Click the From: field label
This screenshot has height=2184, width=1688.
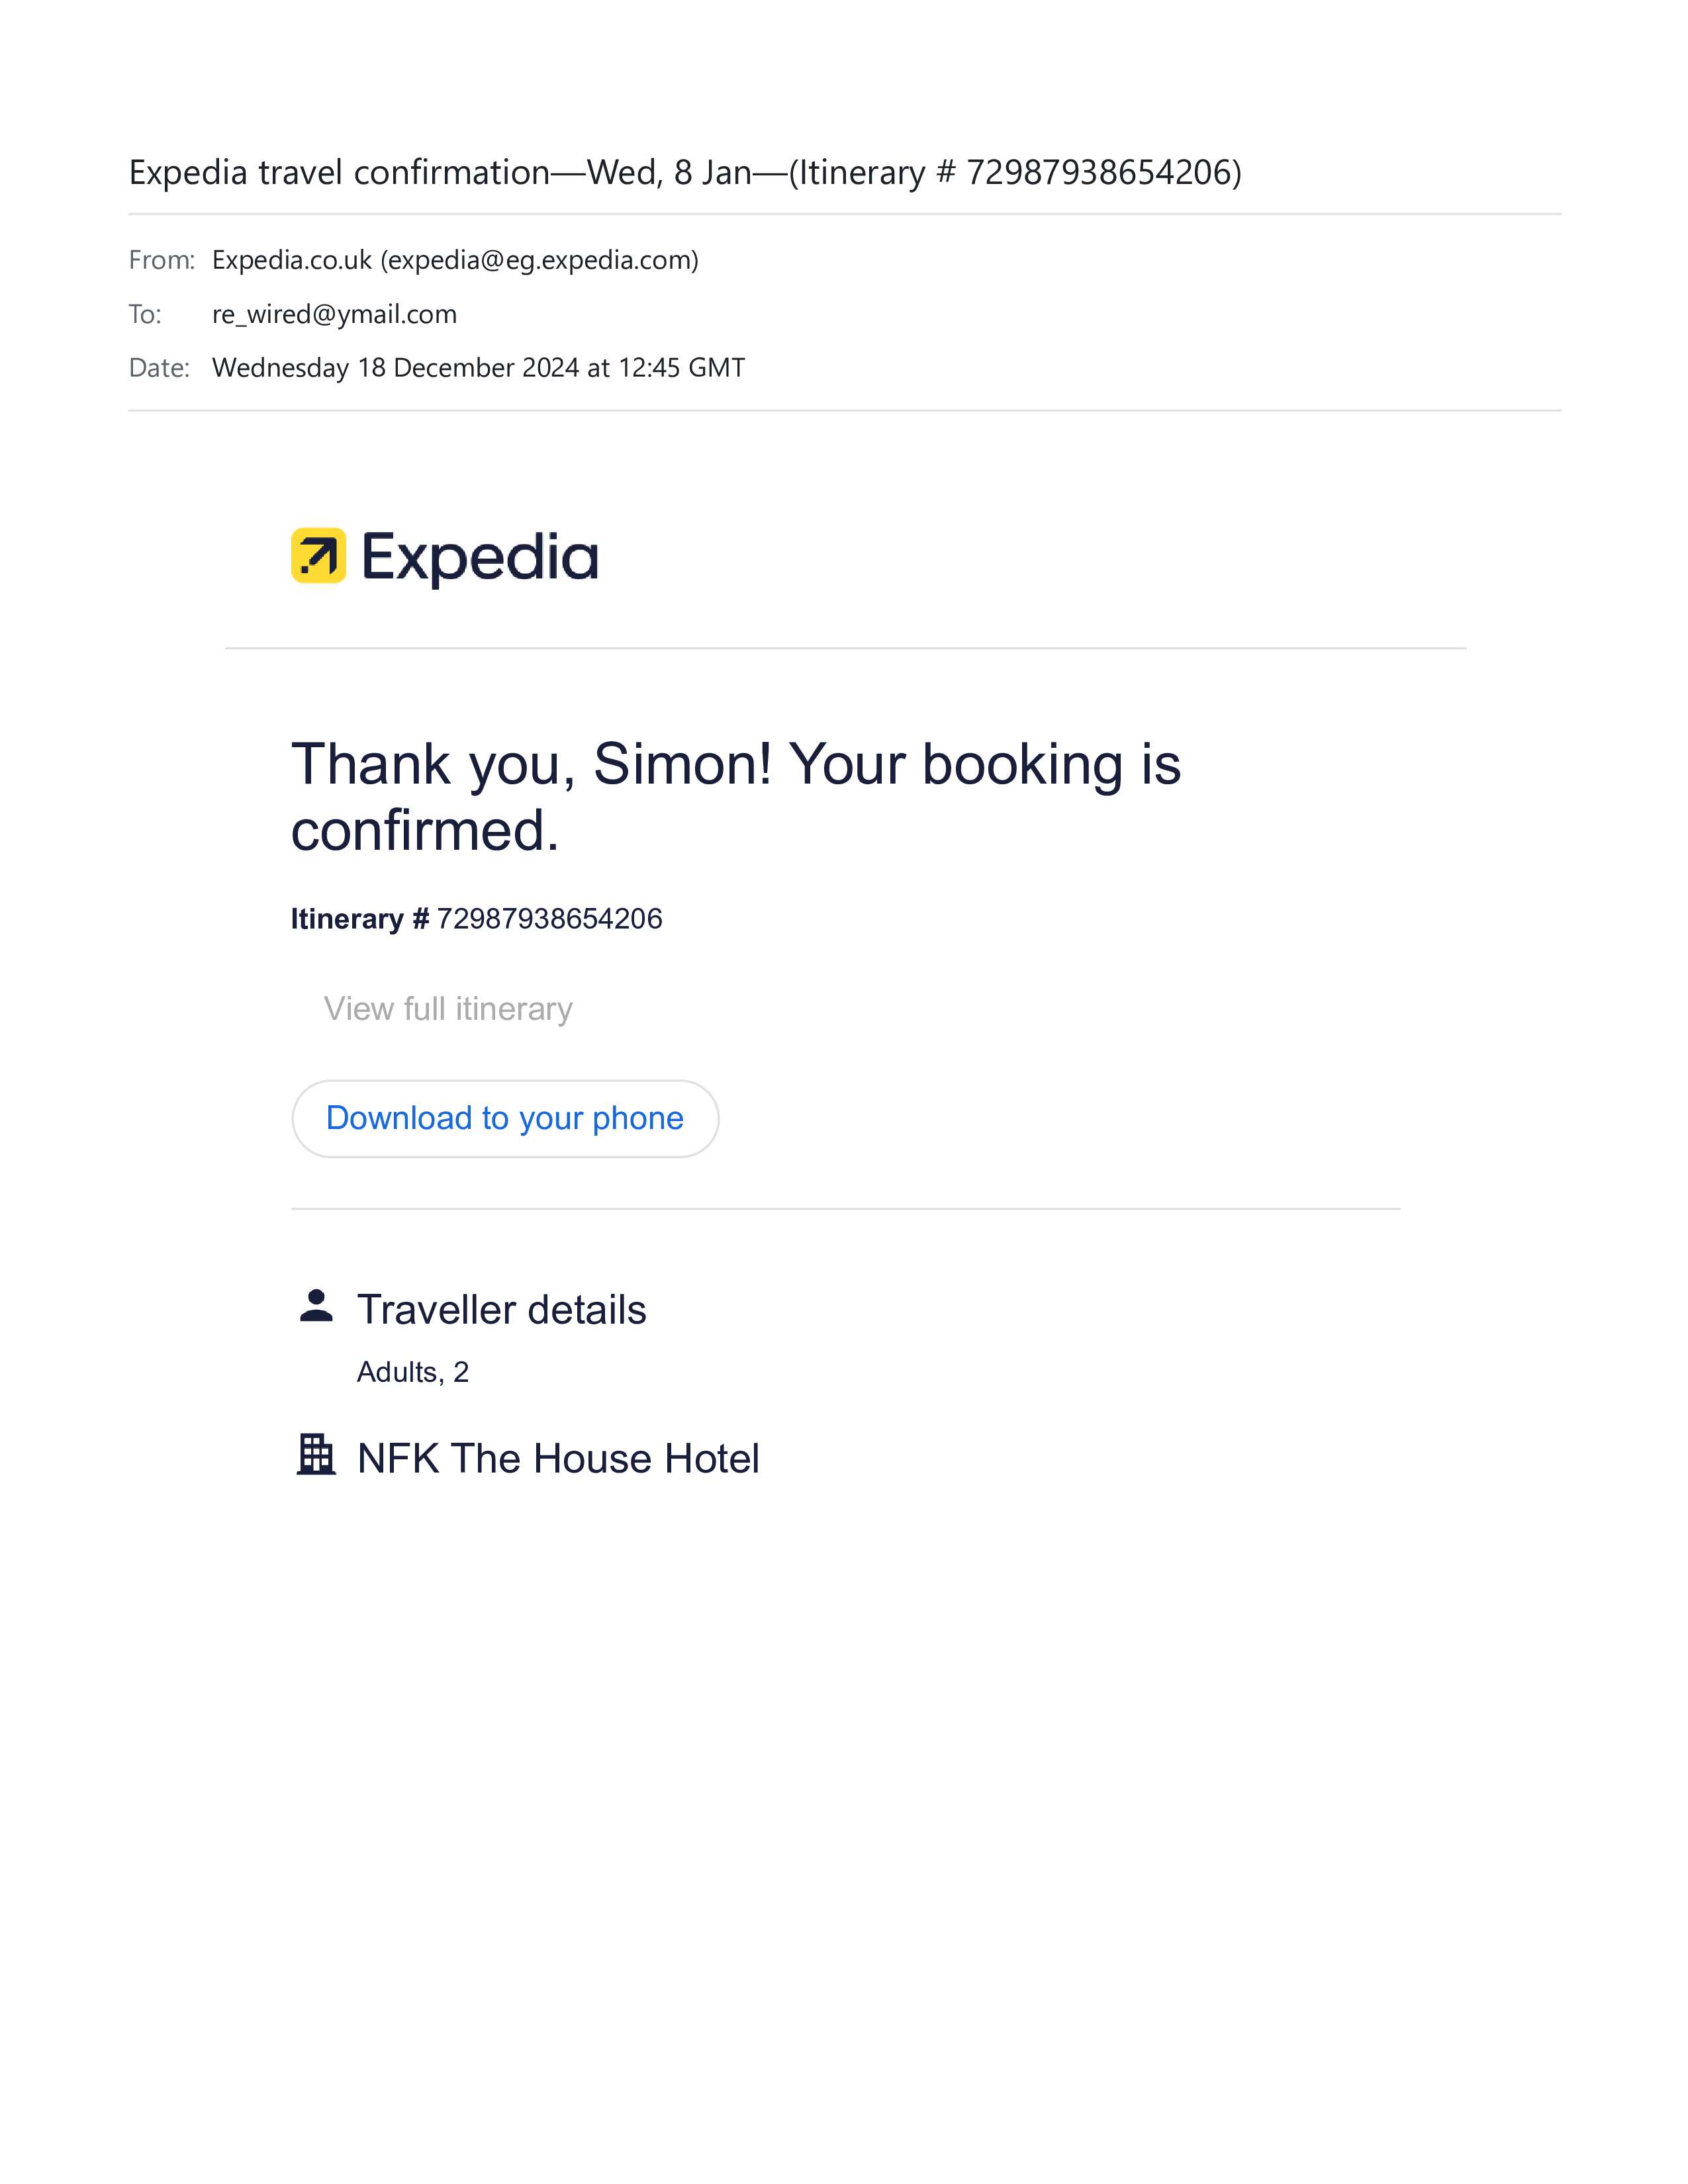pos(161,260)
